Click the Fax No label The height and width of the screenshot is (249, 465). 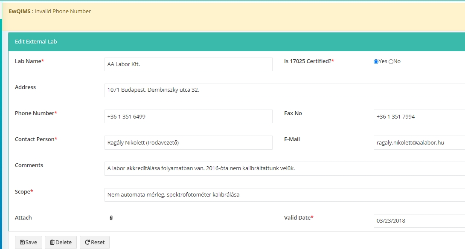click(293, 113)
